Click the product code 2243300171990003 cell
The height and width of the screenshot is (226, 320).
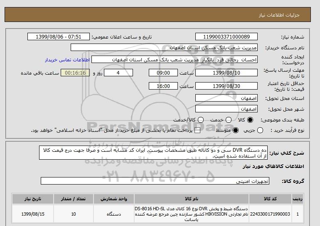pos(270,214)
